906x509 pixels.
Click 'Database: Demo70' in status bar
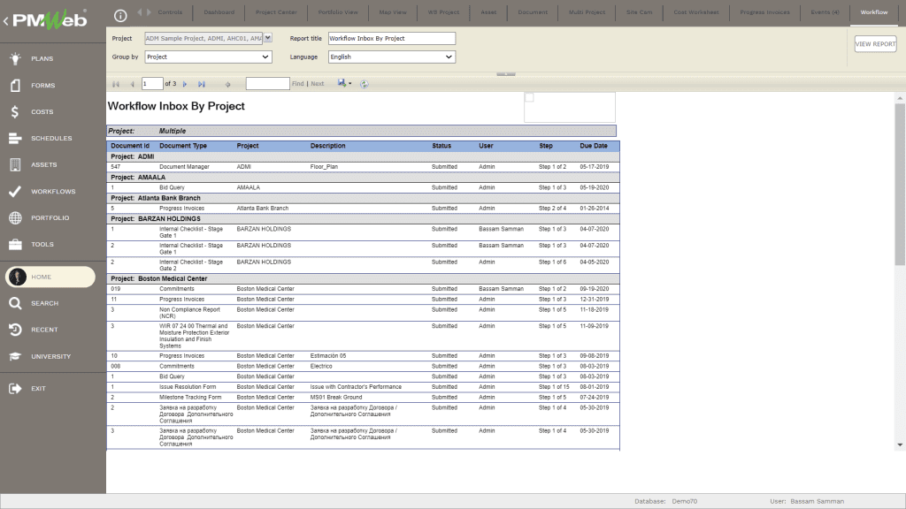click(665, 502)
